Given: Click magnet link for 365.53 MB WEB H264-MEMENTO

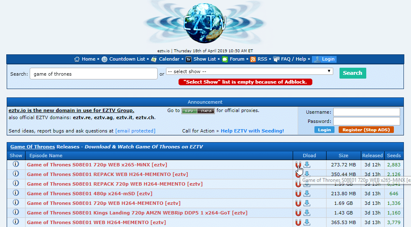Looking at the screenshot, I should pyautogui.click(x=298, y=222).
